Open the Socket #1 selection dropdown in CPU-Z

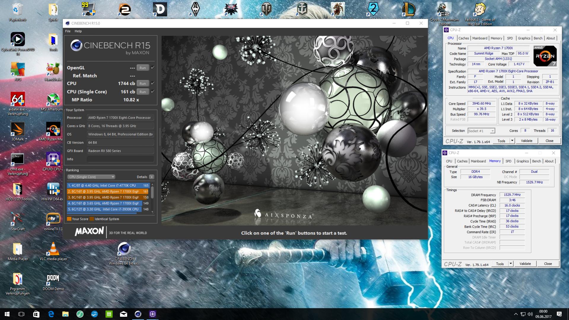(x=481, y=131)
